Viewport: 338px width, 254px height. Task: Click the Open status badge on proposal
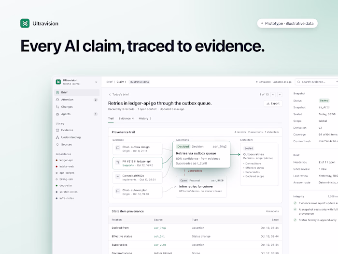[x=183, y=180]
